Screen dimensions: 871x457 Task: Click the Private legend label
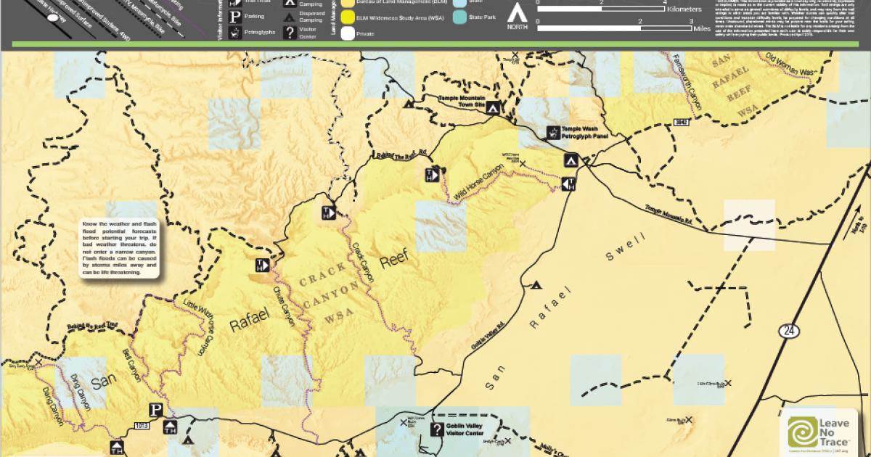pos(367,33)
